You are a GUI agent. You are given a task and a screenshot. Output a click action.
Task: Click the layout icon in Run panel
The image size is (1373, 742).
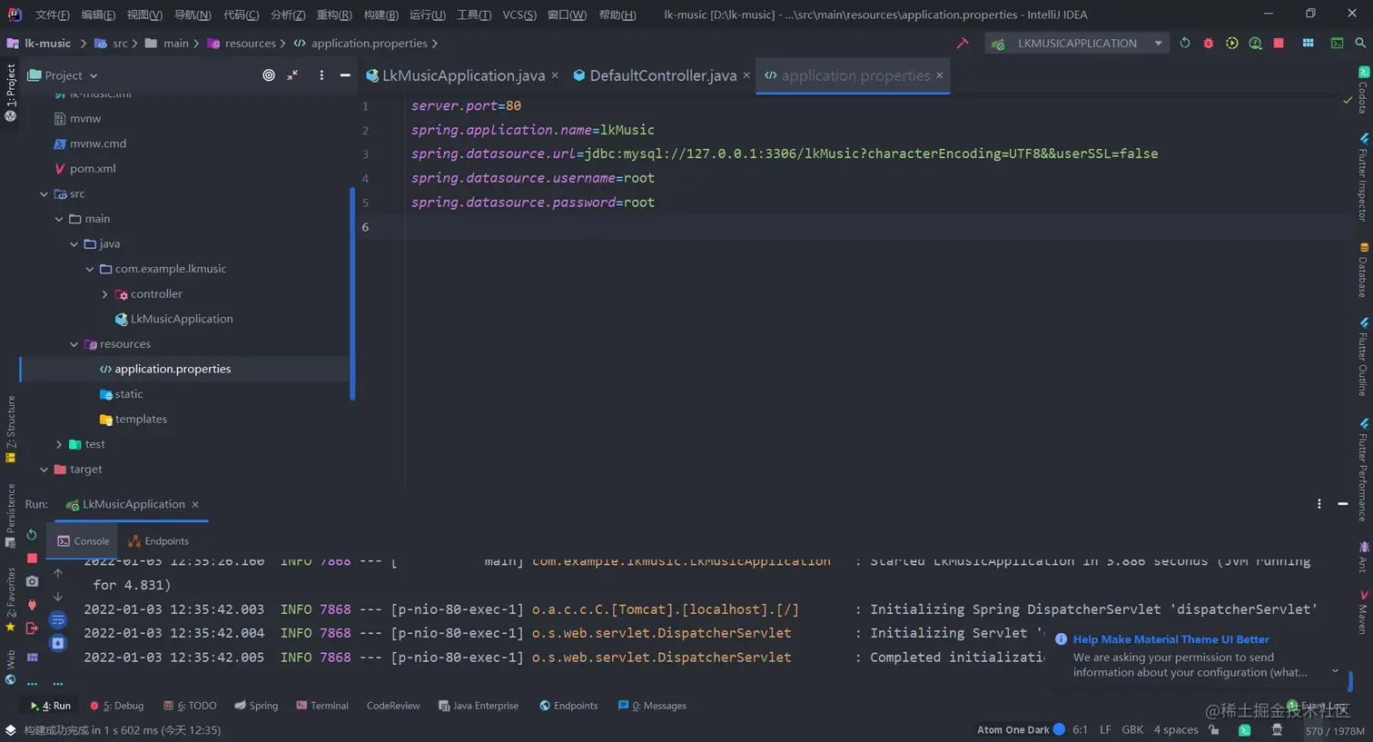(x=32, y=657)
